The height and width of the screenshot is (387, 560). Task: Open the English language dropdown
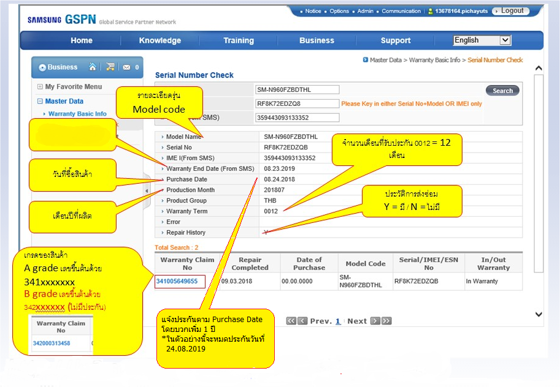point(482,40)
